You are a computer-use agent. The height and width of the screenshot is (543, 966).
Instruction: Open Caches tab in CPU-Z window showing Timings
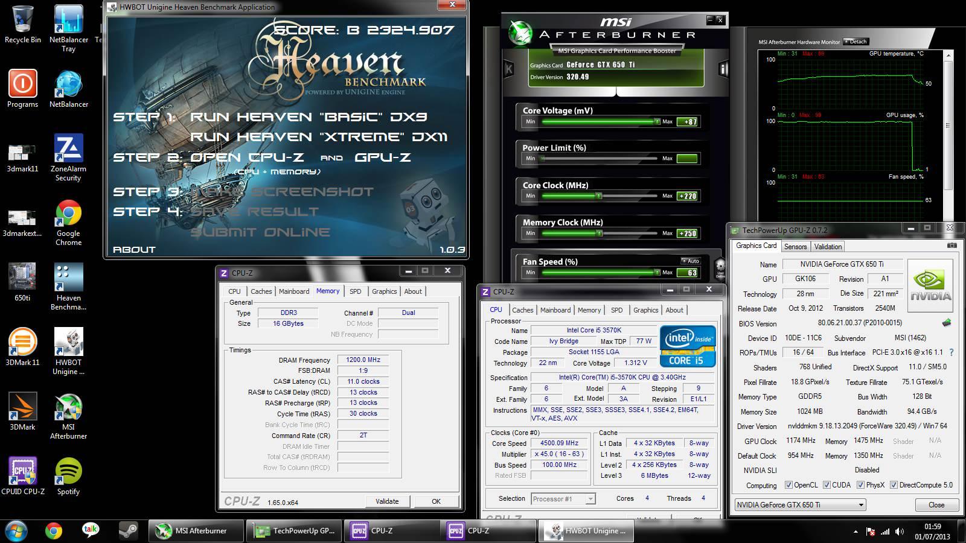coord(261,291)
